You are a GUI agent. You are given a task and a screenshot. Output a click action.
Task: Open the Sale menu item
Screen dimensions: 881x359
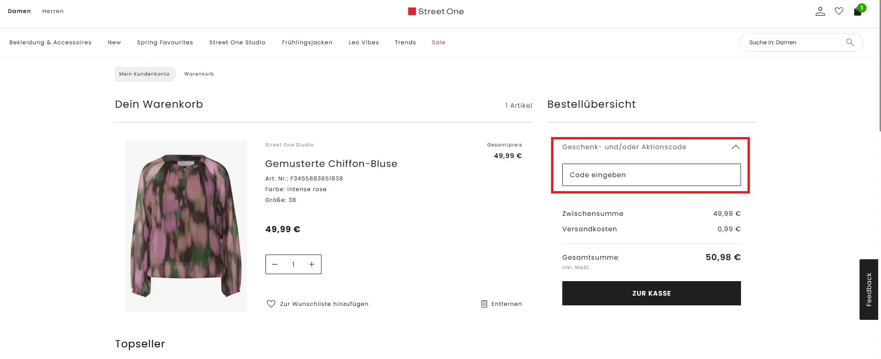coord(438,42)
